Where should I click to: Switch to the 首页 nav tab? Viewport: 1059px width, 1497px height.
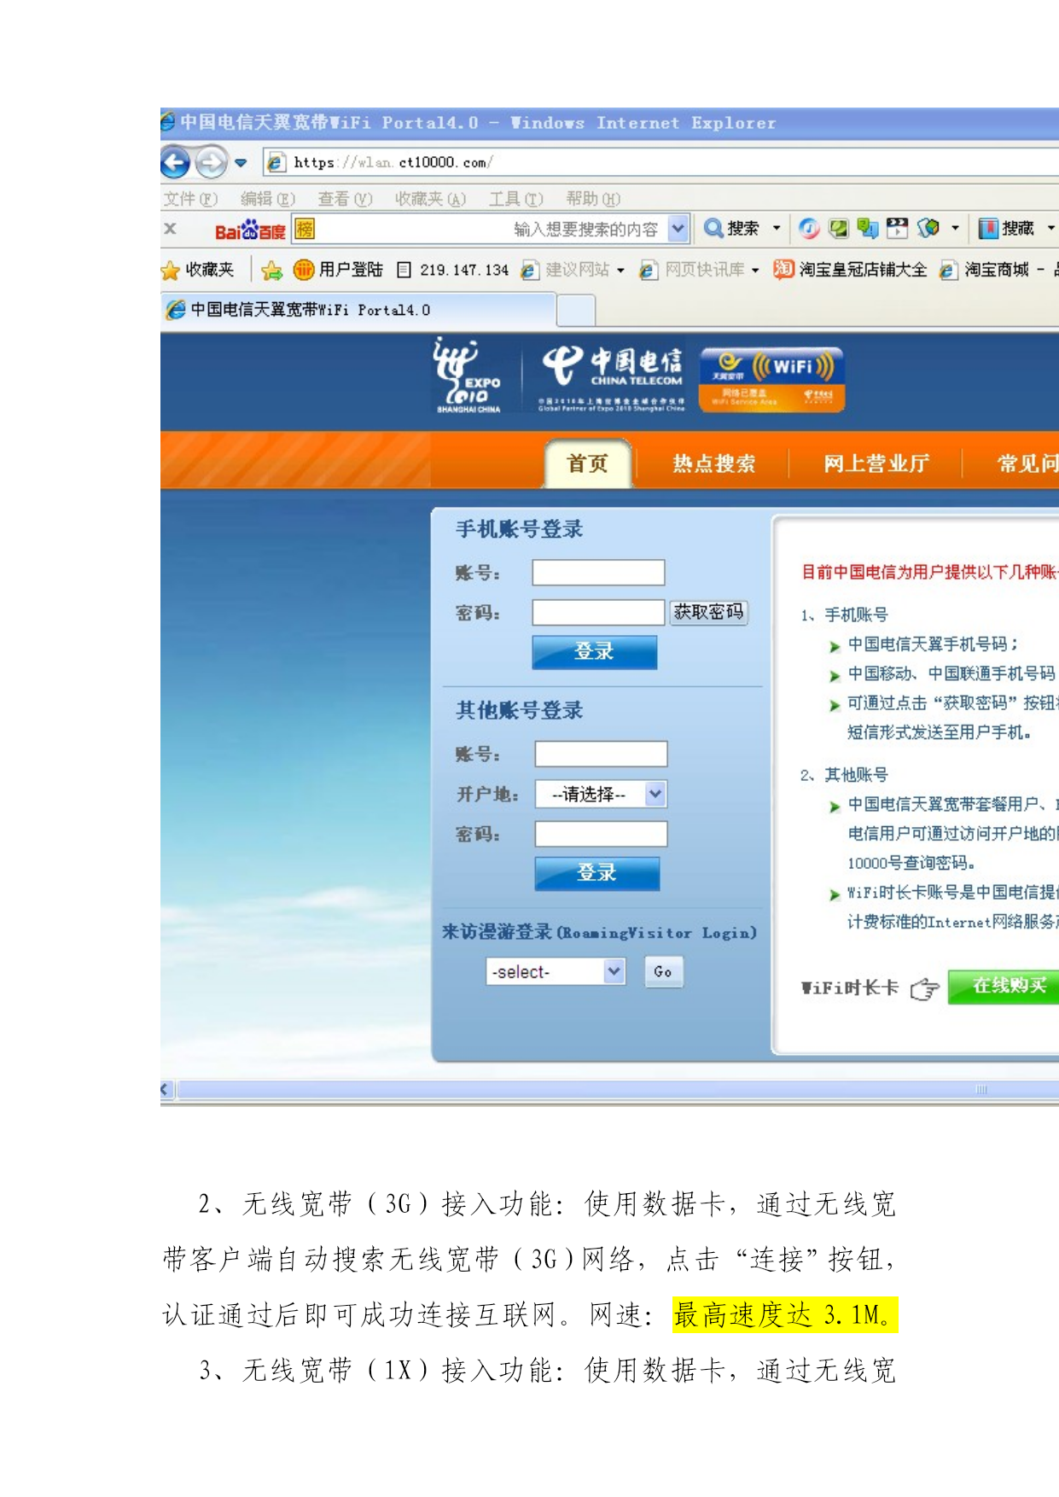pyautogui.click(x=588, y=463)
